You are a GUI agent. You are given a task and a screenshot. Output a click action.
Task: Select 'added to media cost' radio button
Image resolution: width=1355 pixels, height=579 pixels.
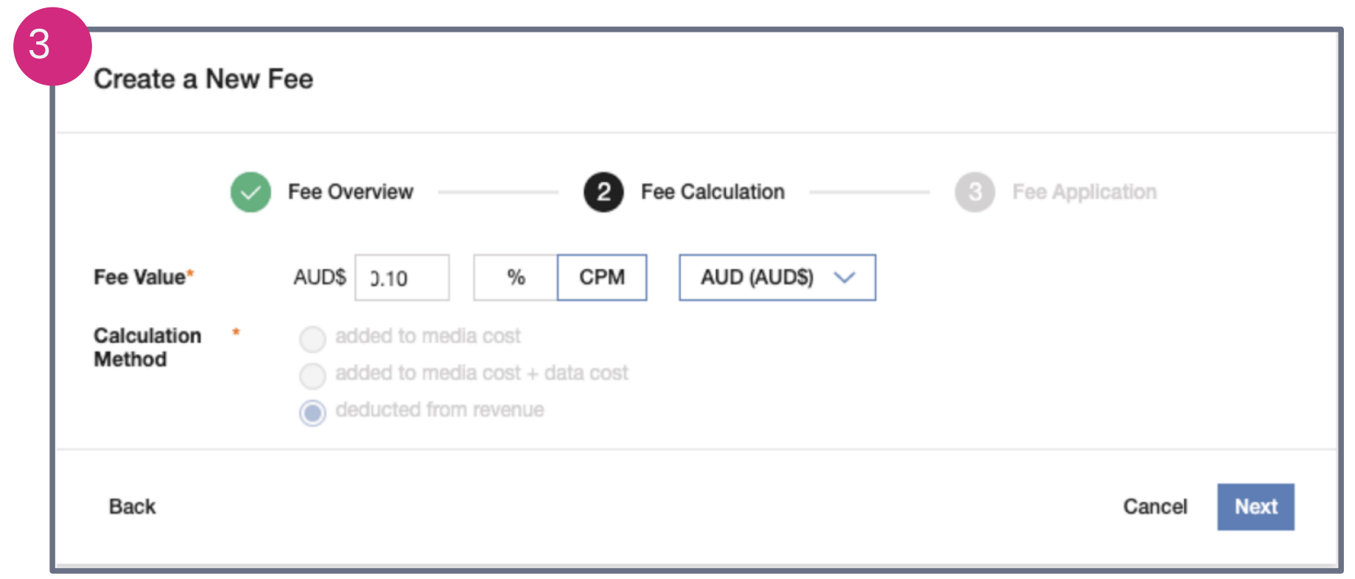(x=312, y=339)
